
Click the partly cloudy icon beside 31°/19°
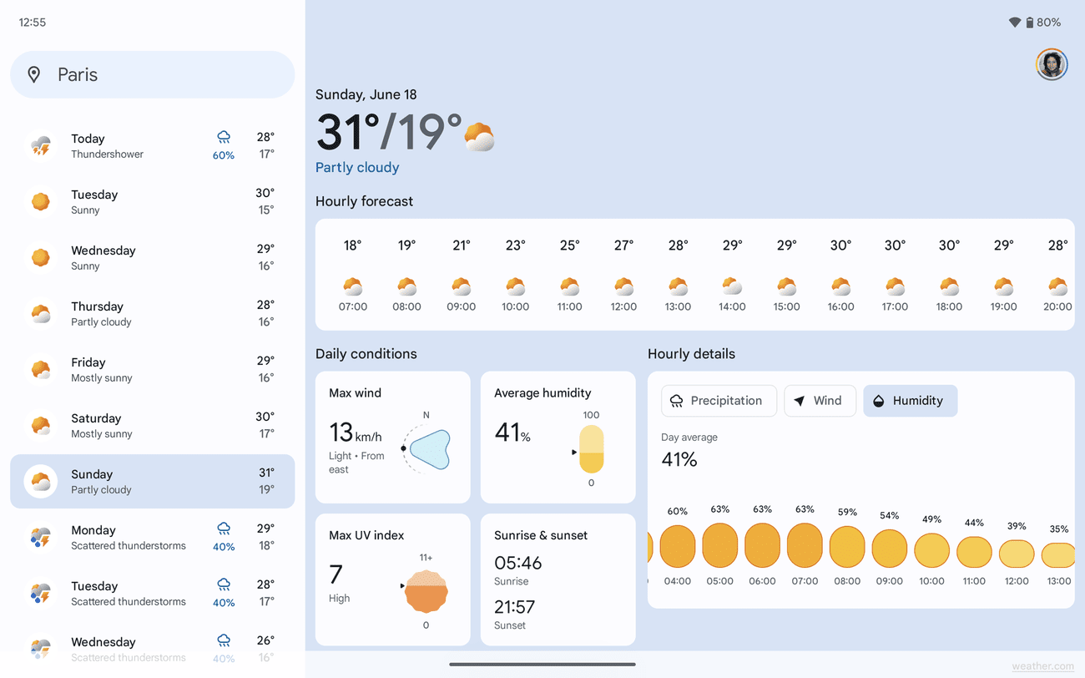pos(477,135)
